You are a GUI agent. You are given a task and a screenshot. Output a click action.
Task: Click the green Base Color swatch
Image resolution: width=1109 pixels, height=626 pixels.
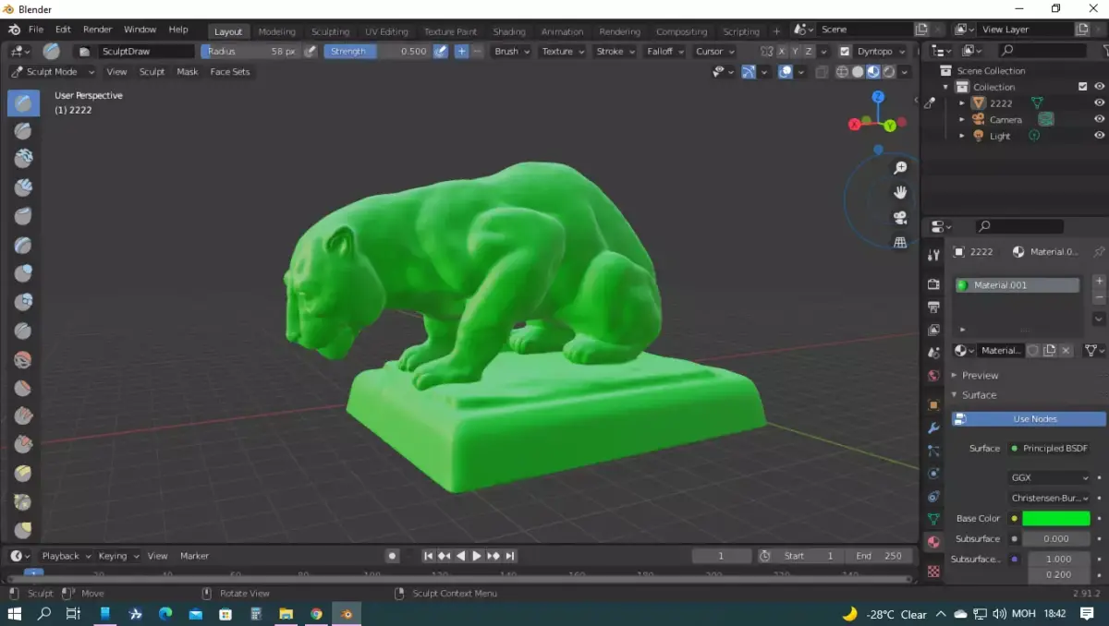[1056, 519]
